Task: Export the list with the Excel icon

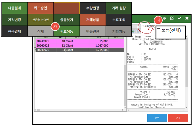Action: 133,31
